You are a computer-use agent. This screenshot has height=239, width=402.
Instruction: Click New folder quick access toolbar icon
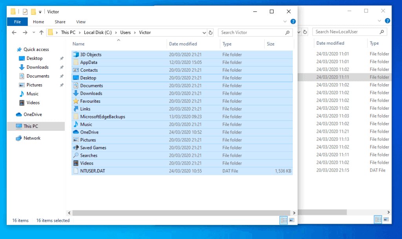point(33,12)
